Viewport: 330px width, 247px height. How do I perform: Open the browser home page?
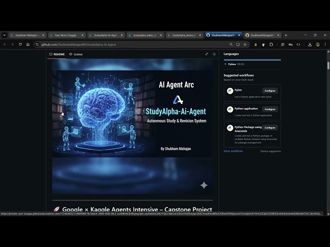pyautogui.click(x=28, y=45)
